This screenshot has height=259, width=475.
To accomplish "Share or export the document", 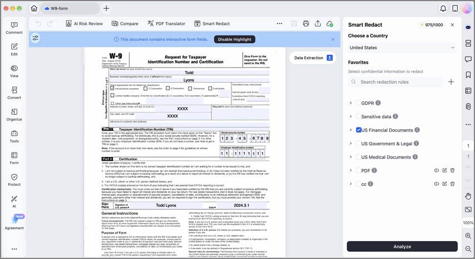I will click(318, 24).
